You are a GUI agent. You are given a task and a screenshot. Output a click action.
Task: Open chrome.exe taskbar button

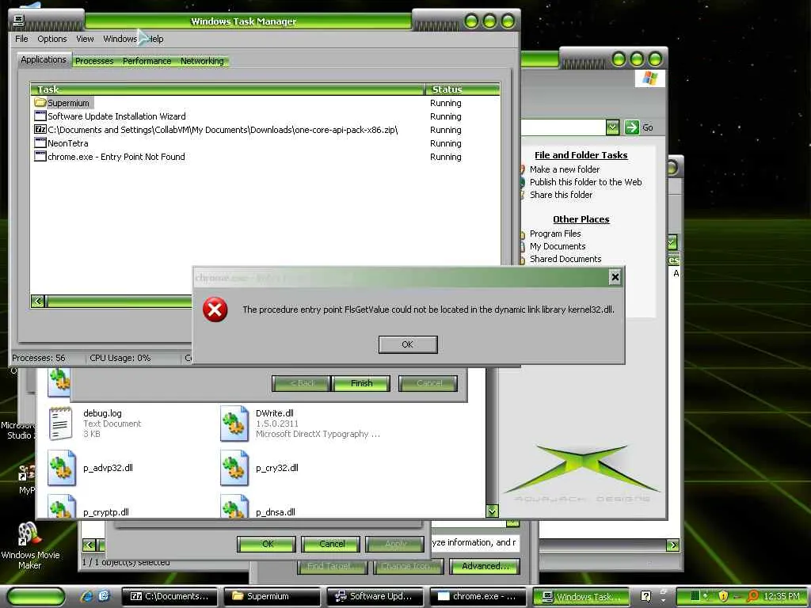click(478, 596)
